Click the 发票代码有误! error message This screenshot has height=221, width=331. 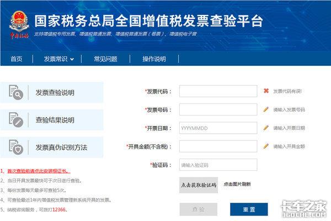[287, 91]
